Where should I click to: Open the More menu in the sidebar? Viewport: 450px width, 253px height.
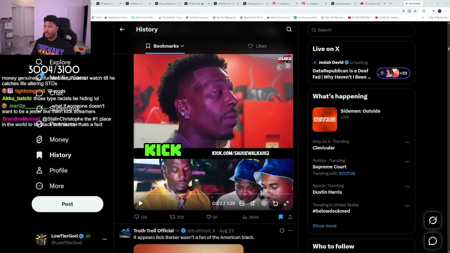[50, 186]
